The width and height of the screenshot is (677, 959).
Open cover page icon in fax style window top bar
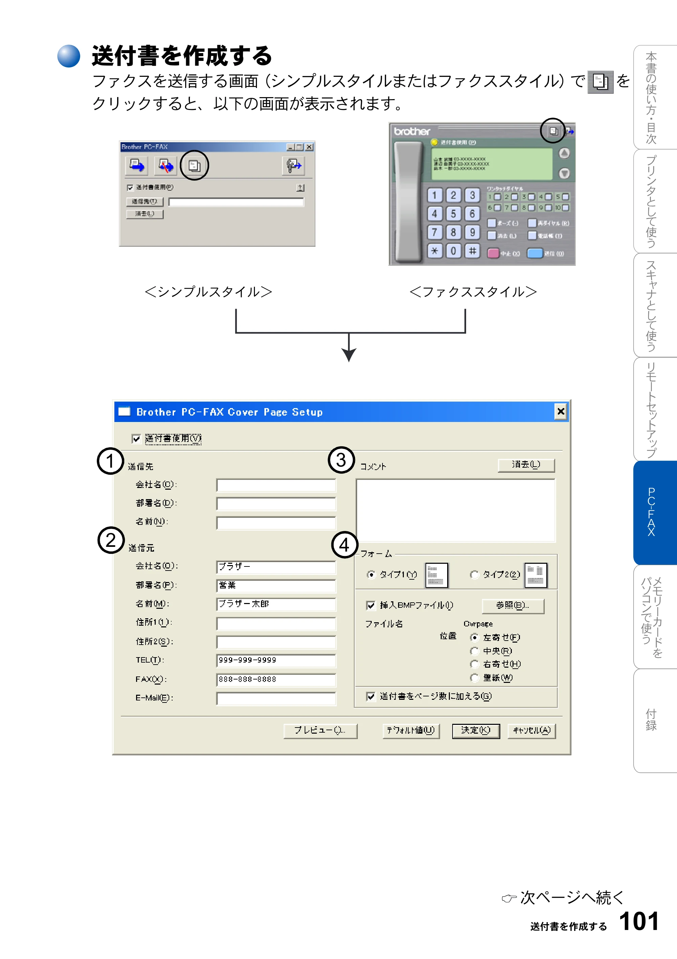[x=553, y=131]
